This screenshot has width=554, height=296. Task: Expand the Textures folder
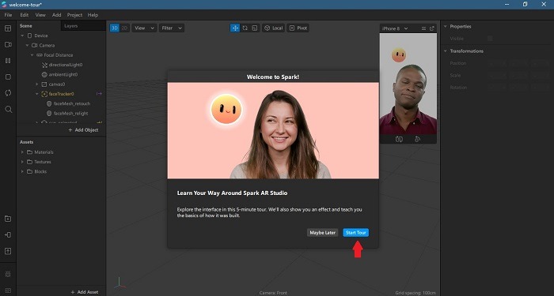tap(22, 162)
